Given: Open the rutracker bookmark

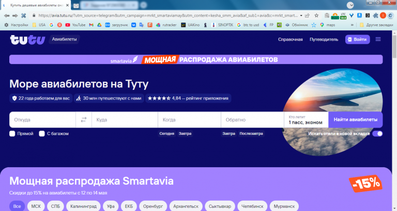Looking at the screenshot, I should 166,25.
